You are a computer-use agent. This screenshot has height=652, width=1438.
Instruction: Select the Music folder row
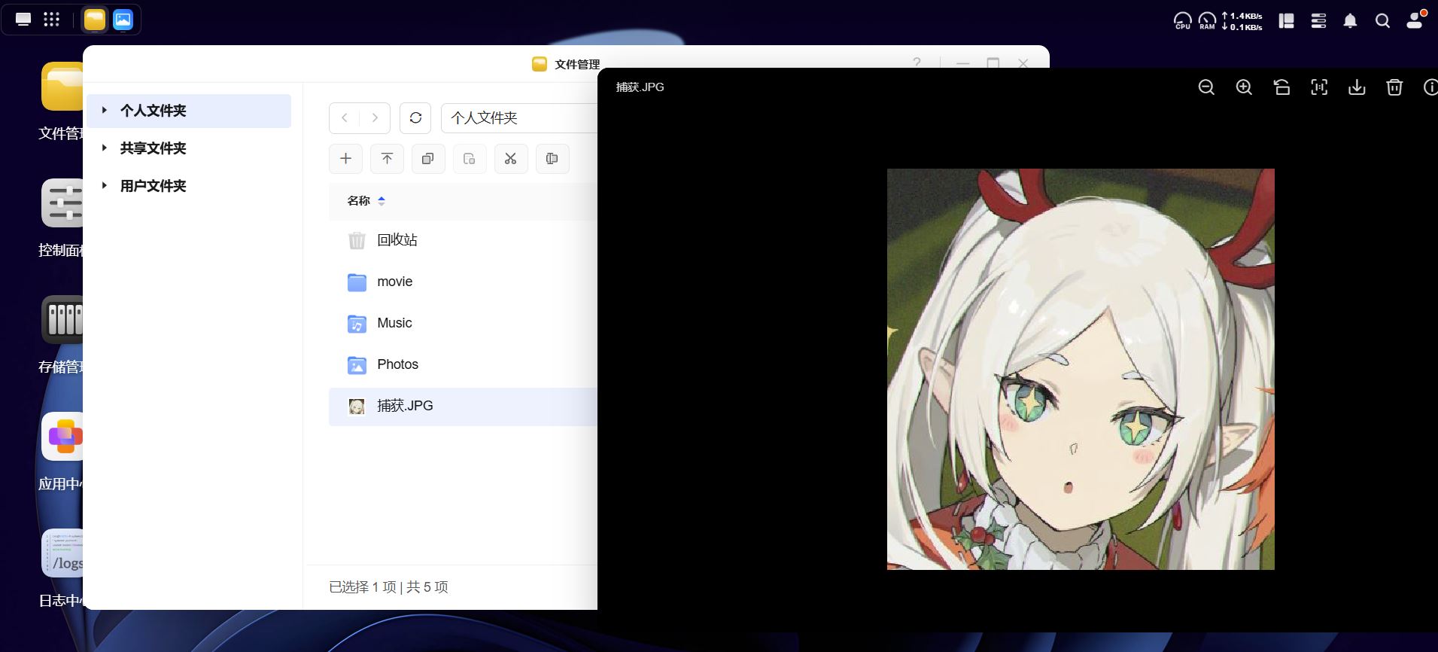point(463,323)
